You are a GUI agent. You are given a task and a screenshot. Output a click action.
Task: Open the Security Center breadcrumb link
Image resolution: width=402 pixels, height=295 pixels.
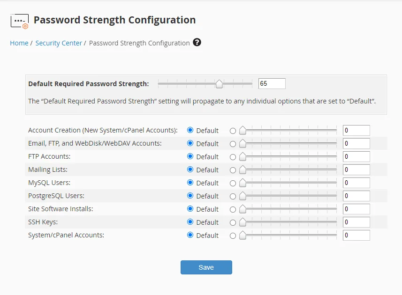[59, 43]
